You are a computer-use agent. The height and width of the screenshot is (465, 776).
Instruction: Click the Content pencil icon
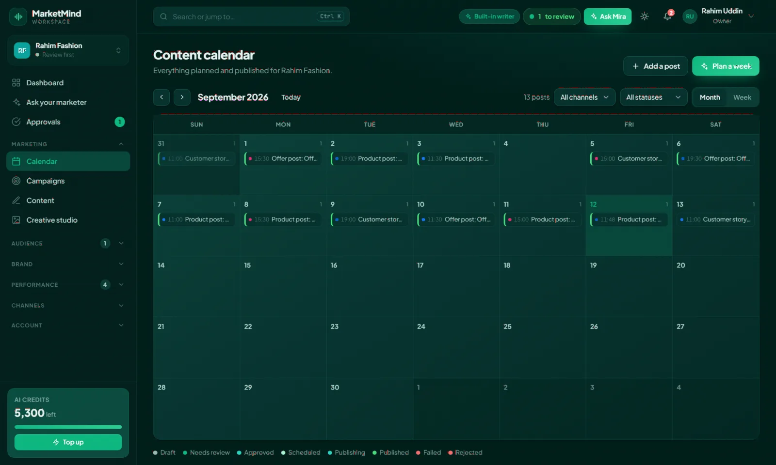(16, 200)
